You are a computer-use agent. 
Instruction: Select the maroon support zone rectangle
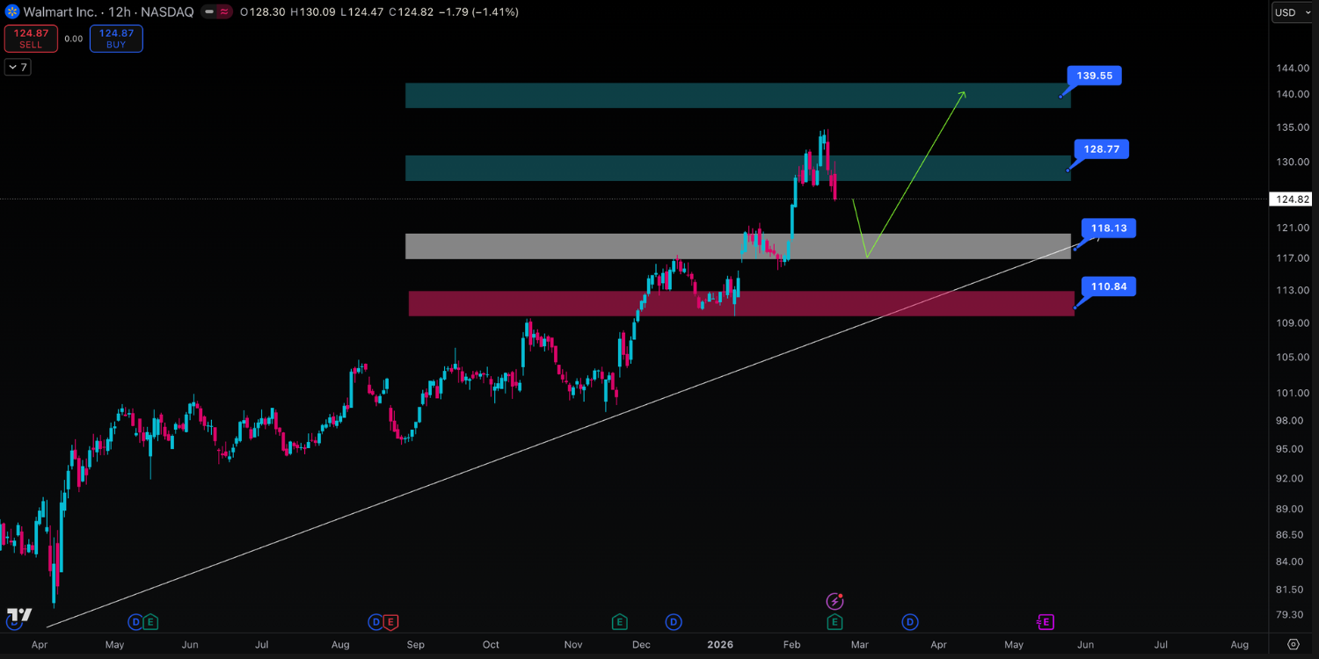tap(740, 304)
